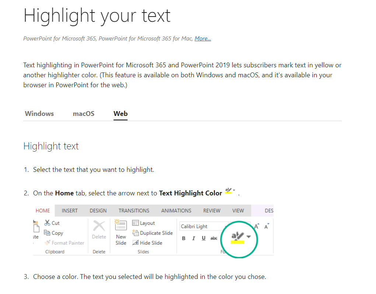Open the ANIMATIONS ribbon tab

click(x=176, y=211)
